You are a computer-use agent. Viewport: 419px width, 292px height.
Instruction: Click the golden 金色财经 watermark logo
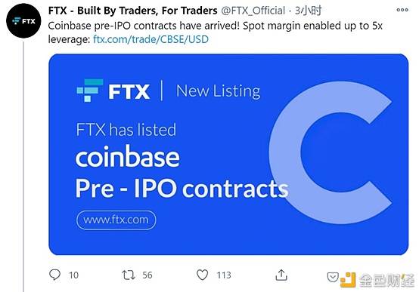(x=377, y=280)
